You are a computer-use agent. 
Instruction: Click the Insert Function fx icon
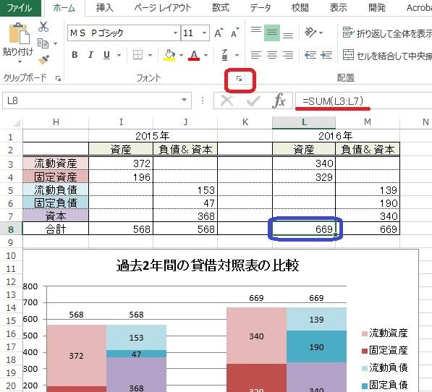[279, 101]
